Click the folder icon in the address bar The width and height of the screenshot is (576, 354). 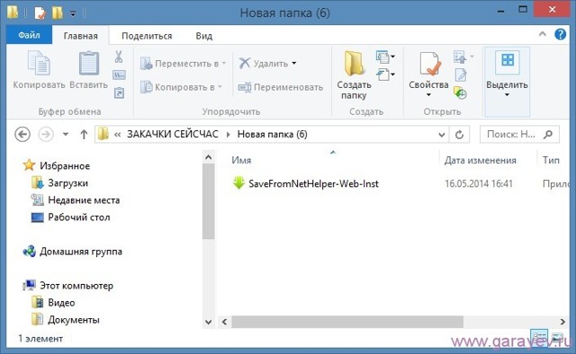click(103, 134)
